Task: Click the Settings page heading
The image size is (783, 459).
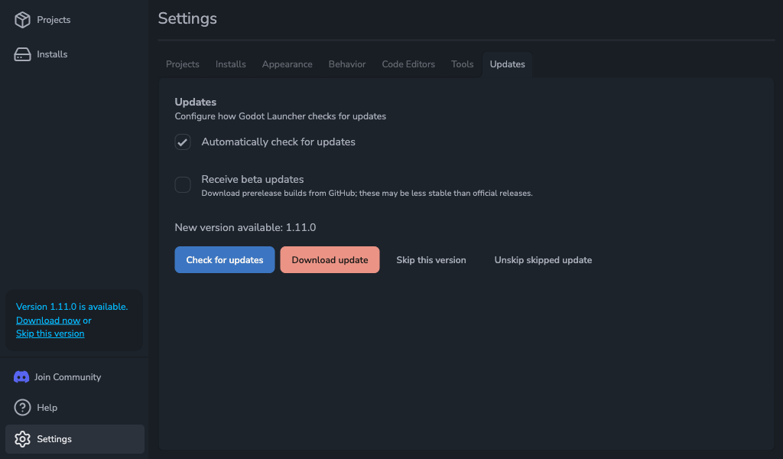Action: click(x=187, y=18)
